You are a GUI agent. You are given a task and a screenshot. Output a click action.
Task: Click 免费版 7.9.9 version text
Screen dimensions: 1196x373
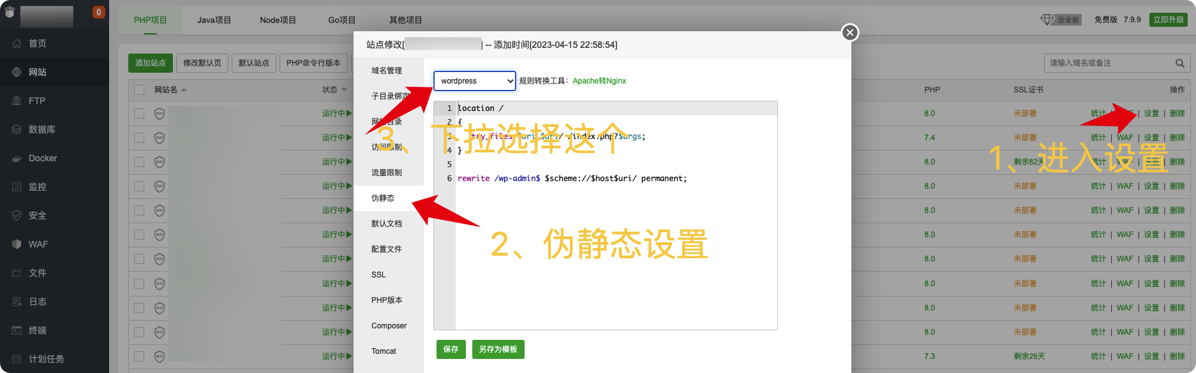pyautogui.click(x=1118, y=20)
